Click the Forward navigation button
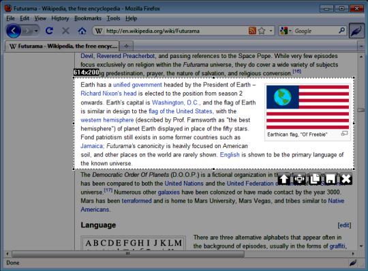This screenshot has height=271, width=368. tap(28, 31)
